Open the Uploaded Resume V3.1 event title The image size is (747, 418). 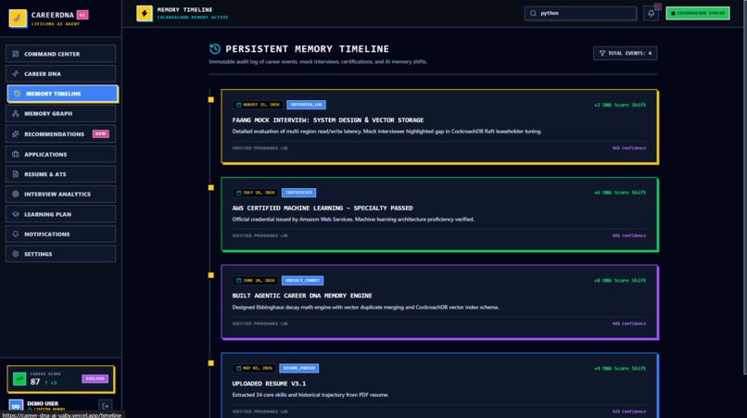[x=269, y=384]
